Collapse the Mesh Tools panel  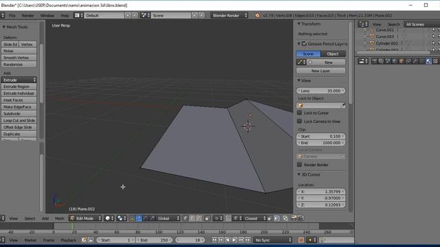[x=4, y=27]
